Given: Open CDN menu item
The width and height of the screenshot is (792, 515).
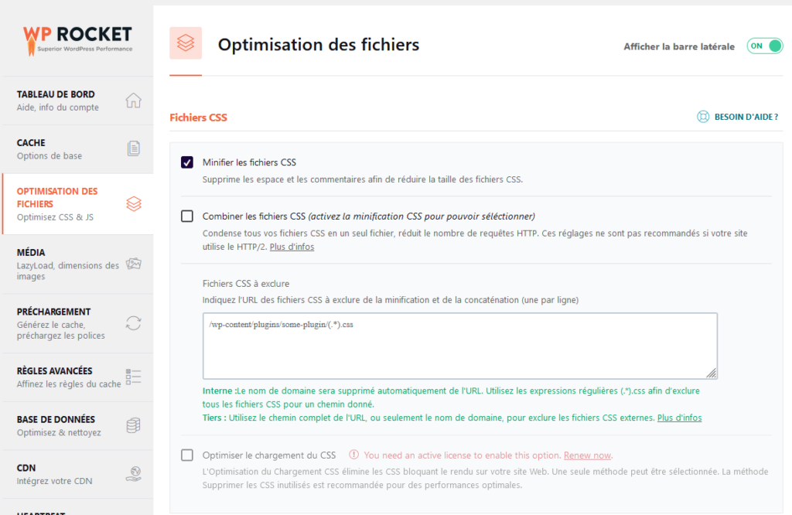Looking at the screenshot, I should pyautogui.click(x=78, y=474).
